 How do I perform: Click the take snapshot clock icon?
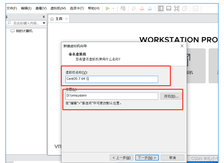point(134,9)
